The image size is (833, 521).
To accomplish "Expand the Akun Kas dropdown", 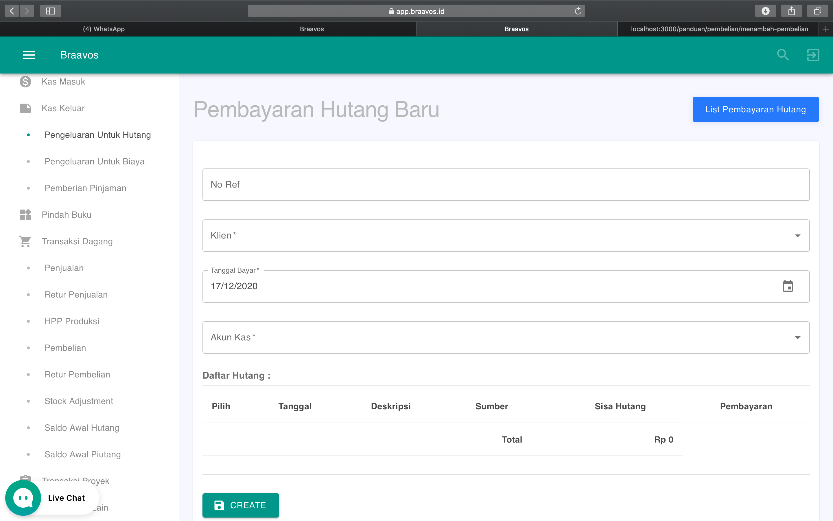I will (x=798, y=338).
